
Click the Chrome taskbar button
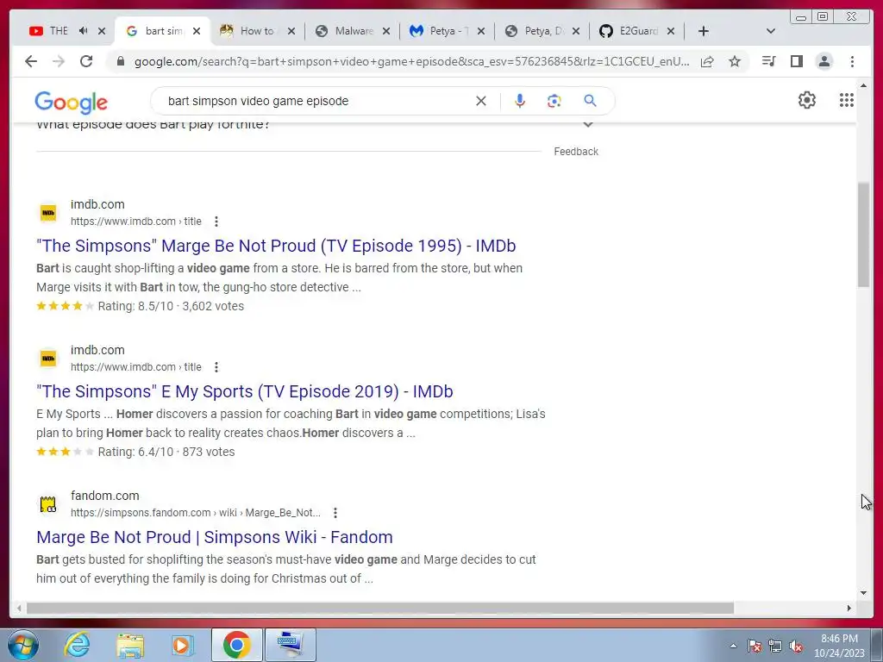(x=236, y=645)
